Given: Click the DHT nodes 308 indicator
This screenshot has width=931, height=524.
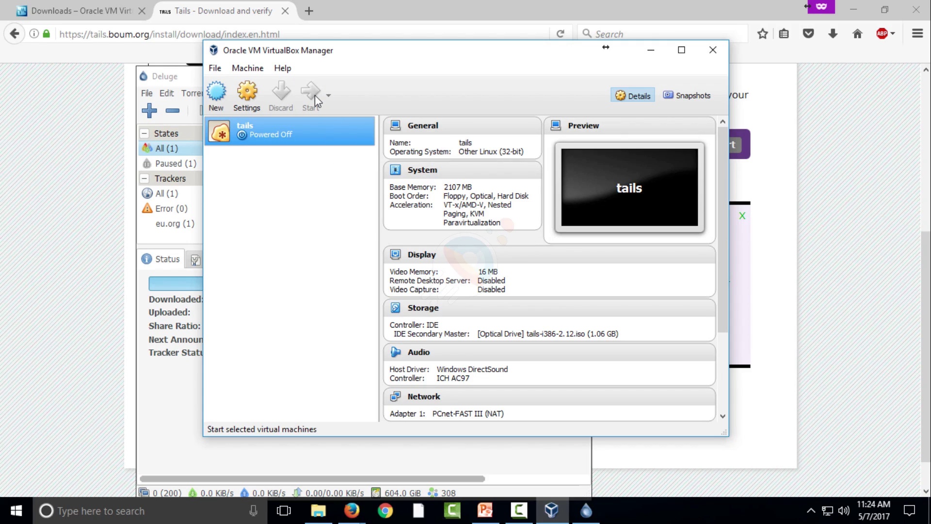Looking at the screenshot, I should coord(442,493).
